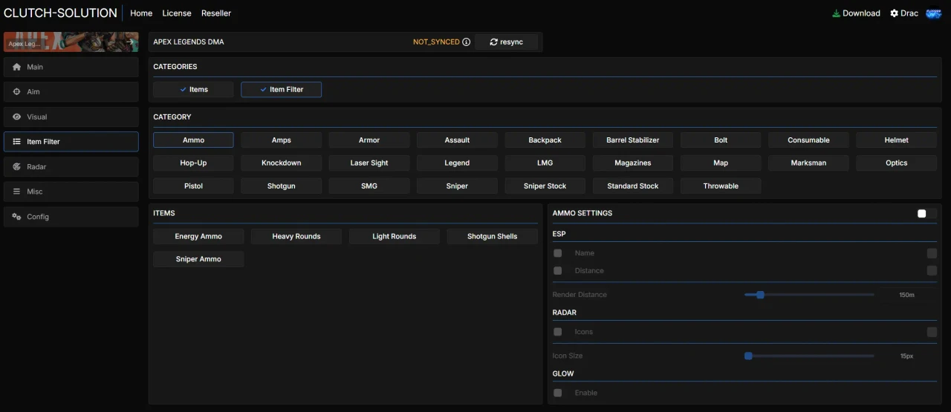The height and width of the screenshot is (412, 951).
Task: Click the CLUTCH-SOLUTION logo text
Action: 60,13
